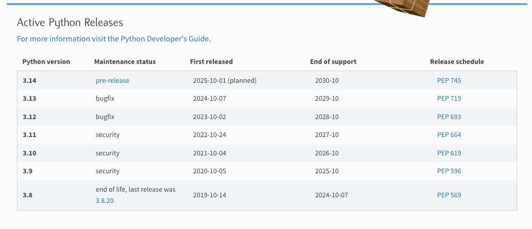Click the 2024-10-07 first released date
Viewport: 532px width, 229px height.
point(209,99)
